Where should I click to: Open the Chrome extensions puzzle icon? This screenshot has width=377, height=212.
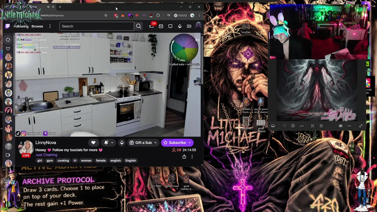pos(158,15)
